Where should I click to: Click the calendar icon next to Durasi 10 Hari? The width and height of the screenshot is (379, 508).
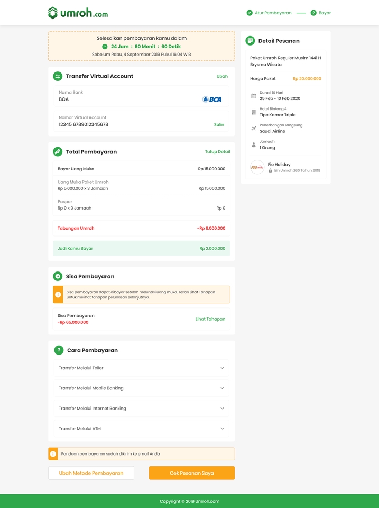pyautogui.click(x=254, y=96)
